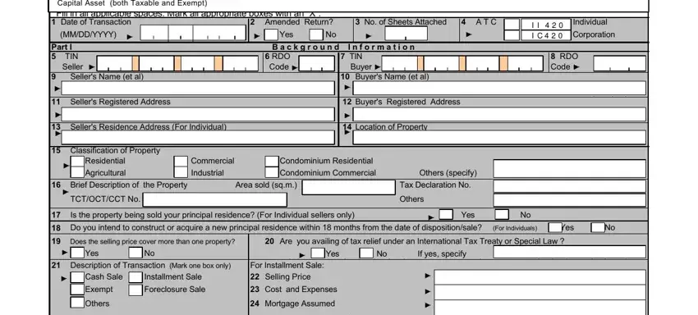This screenshot has height=315, width=698.
Task: Click the Selling Price field
Action: coord(540,277)
